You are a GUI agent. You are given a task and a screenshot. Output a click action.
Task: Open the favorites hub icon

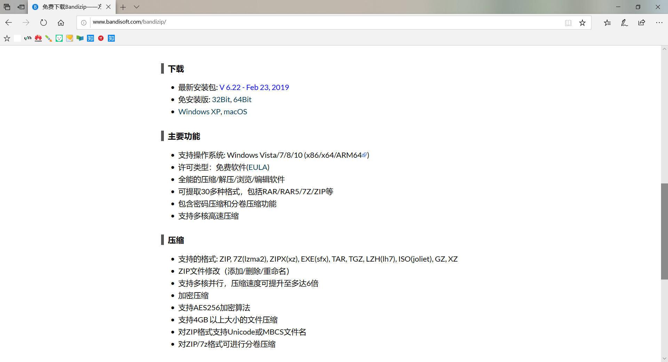pyautogui.click(x=607, y=23)
